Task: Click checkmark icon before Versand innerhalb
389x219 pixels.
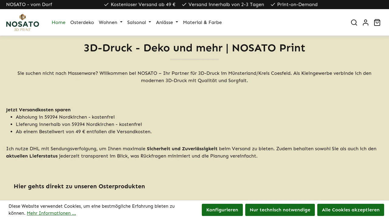Action: (184, 5)
